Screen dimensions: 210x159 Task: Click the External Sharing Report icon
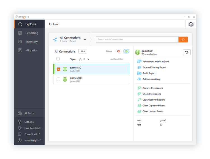[x=139, y=67]
